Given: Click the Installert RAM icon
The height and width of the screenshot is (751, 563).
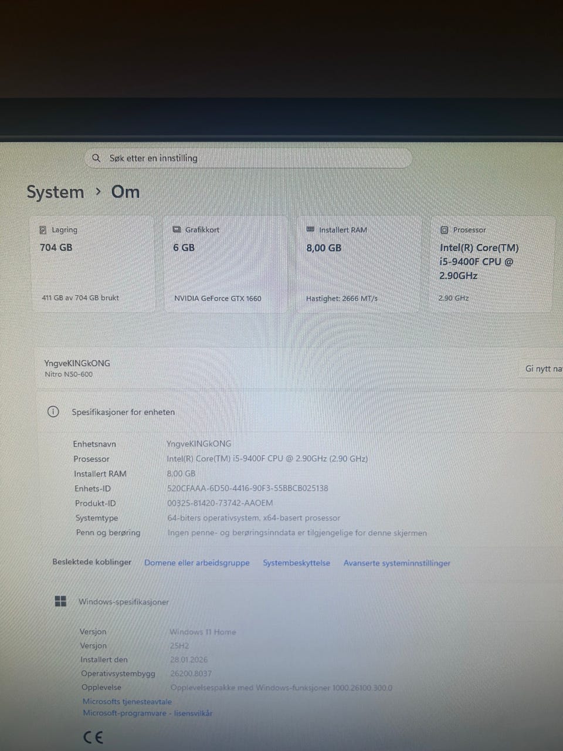Looking at the screenshot, I should pyautogui.click(x=310, y=229).
